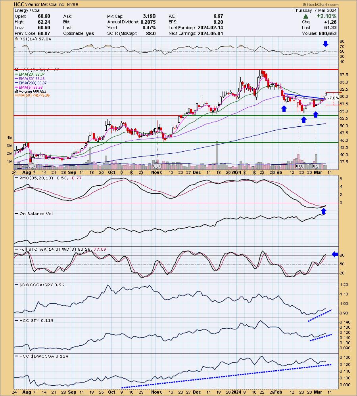Click the EMA(200) 50.87 legend text
Viewport: 357px width, 396px height.
pos(33,83)
